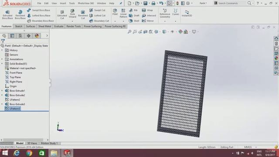
Task: Select the Fillet tool
Action: (115, 12)
